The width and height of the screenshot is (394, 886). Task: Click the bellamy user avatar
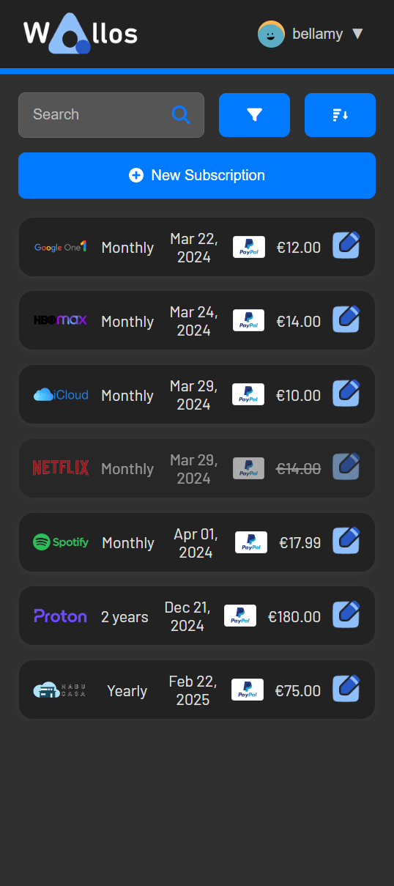tap(271, 34)
